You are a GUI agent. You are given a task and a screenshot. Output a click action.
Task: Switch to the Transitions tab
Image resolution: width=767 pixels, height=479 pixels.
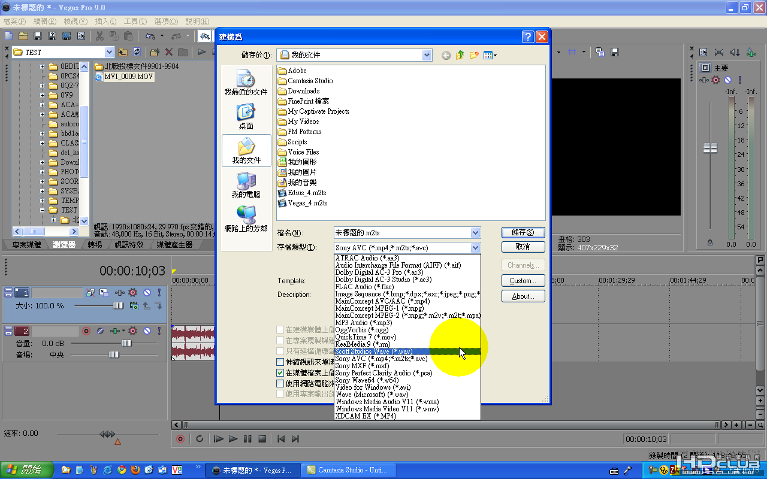click(95, 245)
